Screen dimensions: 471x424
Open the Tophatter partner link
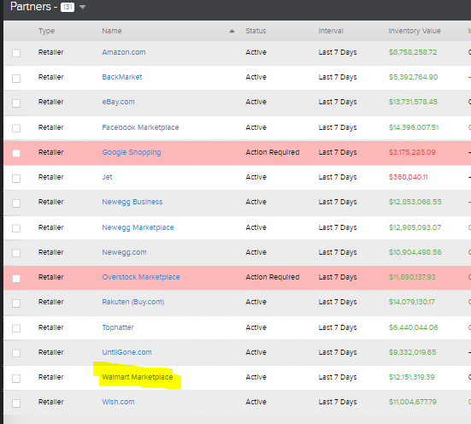pyautogui.click(x=118, y=327)
